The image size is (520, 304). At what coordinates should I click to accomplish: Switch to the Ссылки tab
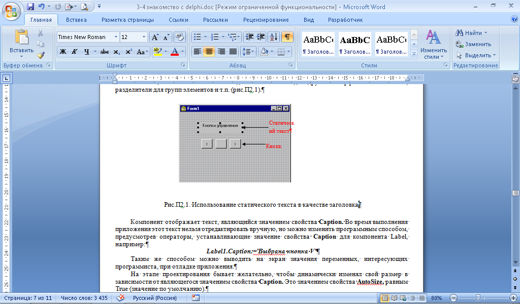[178, 20]
